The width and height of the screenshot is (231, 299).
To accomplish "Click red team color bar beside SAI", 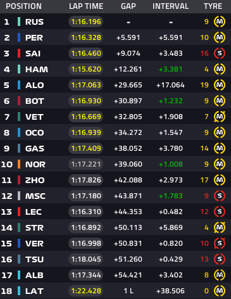I will 19,53.
